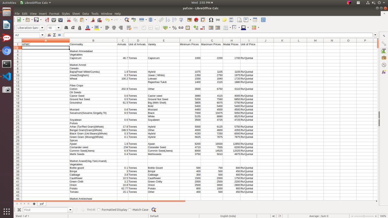The width and height of the screenshot is (388, 218).
Task: Expand the formula bar with the arrow
Action: point(375,35)
